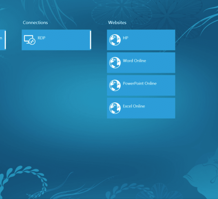Select the Websites group heading
The image size is (218, 199).
coord(117,22)
